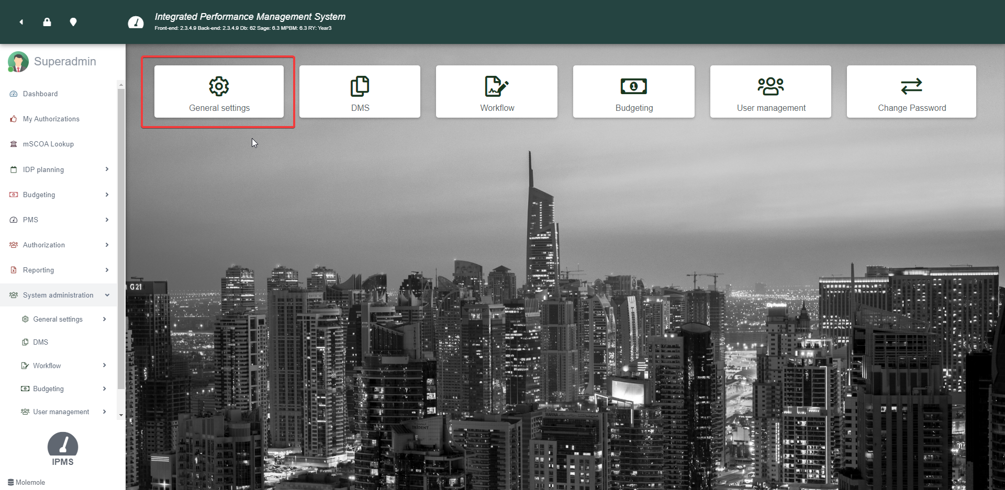
Task: Click the System administration users icon
Action: click(14, 295)
